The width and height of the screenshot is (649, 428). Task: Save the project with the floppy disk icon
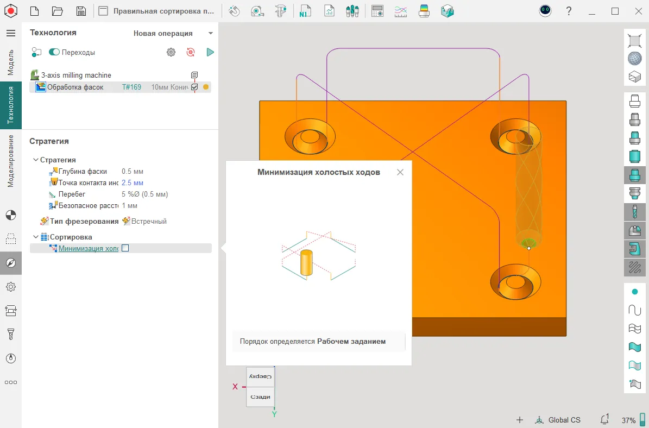[81, 11]
